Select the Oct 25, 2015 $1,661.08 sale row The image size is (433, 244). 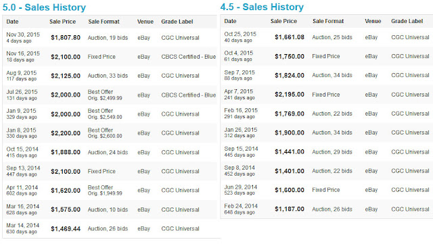point(327,37)
